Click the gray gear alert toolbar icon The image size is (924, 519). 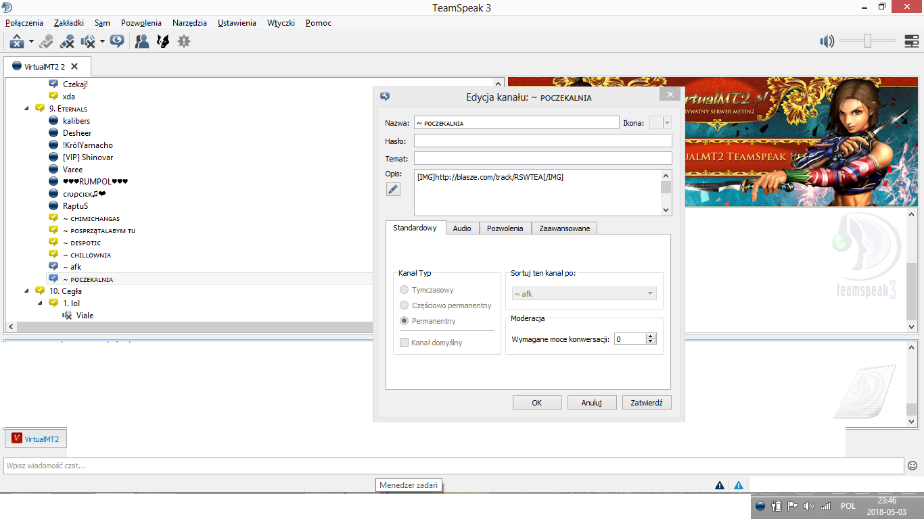point(183,41)
